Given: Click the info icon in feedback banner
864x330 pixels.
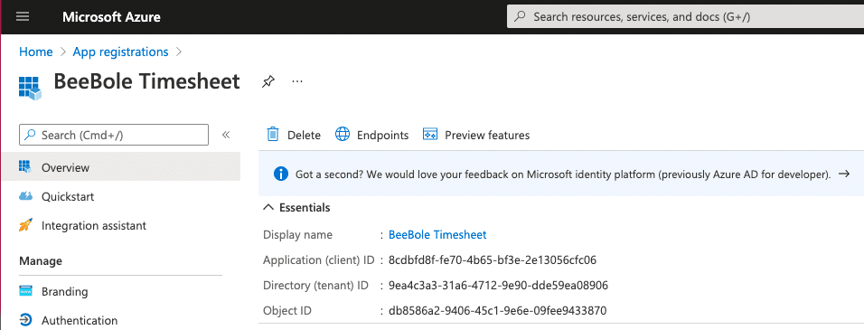Looking at the screenshot, I should [x=281, y=174].
